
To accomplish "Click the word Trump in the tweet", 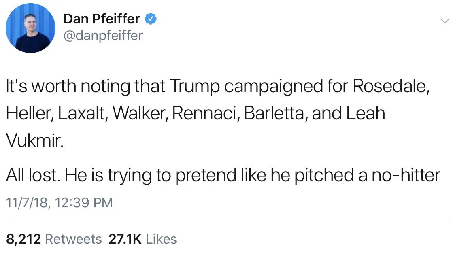I will coord(190,86).
